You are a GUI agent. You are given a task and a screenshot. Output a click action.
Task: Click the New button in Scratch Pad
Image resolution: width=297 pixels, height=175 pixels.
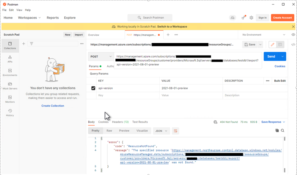[67, 35]
